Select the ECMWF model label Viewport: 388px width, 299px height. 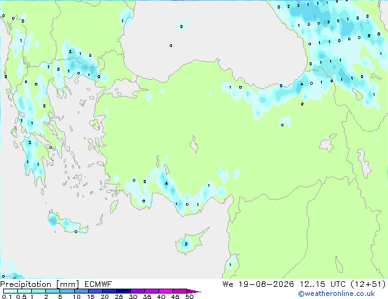[x=99, y=284]
